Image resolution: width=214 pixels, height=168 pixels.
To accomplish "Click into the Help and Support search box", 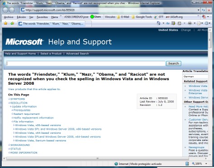I will (86, 64).
